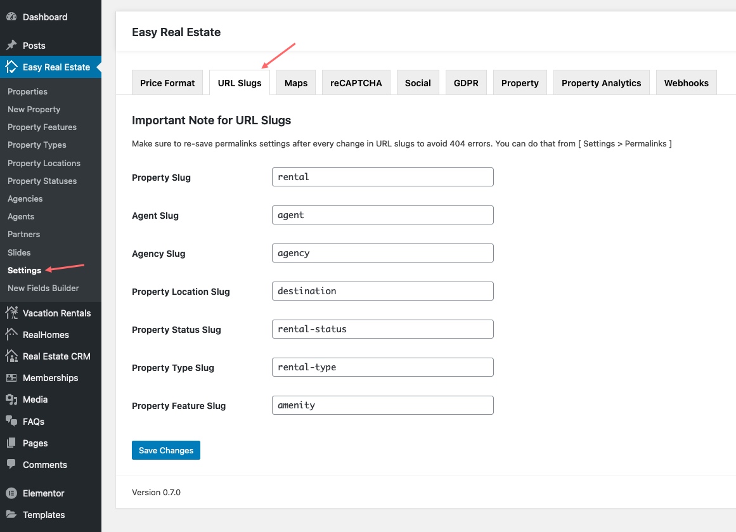The height and width of the screenshot is (532, 736).
Task: Save Changes to URL slugs
Action: 166,450
